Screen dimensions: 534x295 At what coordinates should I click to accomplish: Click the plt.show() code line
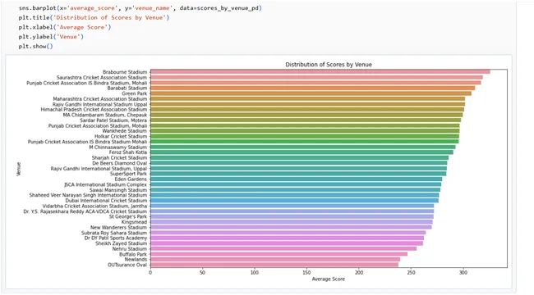[x=36, y=46]
